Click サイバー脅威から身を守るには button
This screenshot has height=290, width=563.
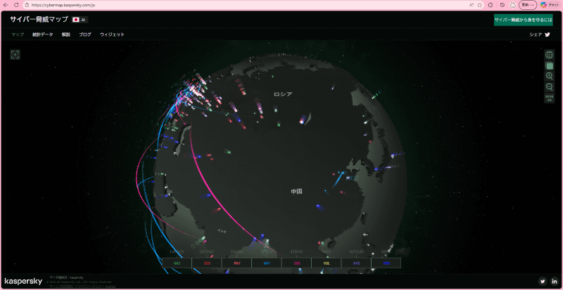pyautogui.click(x=523, y=20)
